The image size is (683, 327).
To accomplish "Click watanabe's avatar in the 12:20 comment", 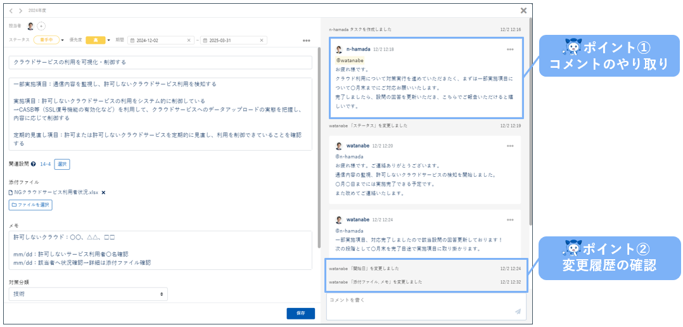I will click(x=340, y=146).
